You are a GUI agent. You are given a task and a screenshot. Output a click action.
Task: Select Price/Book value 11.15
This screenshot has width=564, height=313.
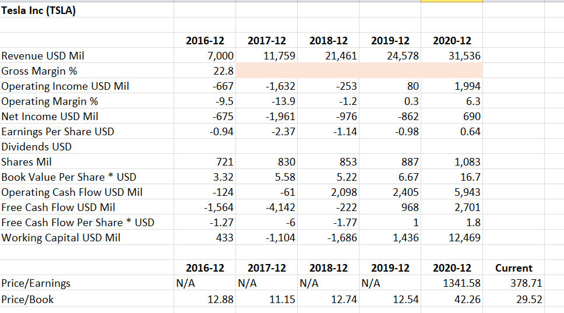(x=283, y=300)
